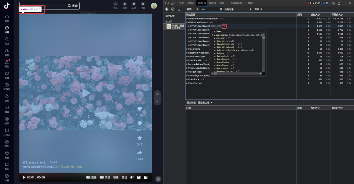Viewport: 354px width, 184px height.
Task: Open the 默认 default dropdown
Action: (x=258, y=9)
